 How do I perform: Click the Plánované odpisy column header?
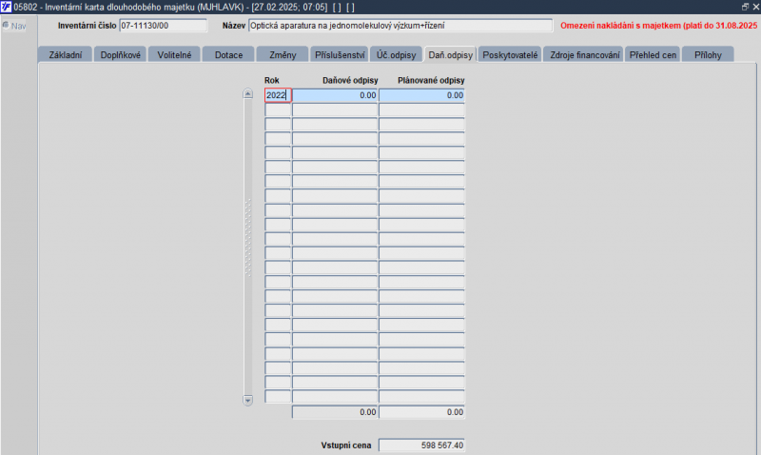tap(431, 80)
